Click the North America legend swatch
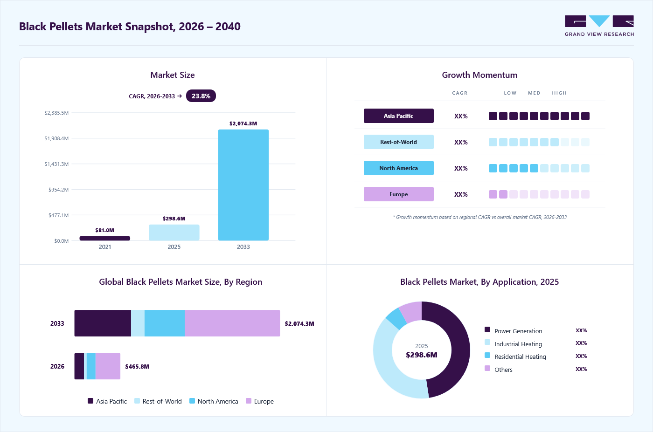Image resolution: width=653 pixels, height=432 pixels. coord(192,401)
